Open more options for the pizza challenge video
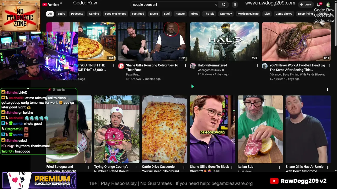 [114, 65]
